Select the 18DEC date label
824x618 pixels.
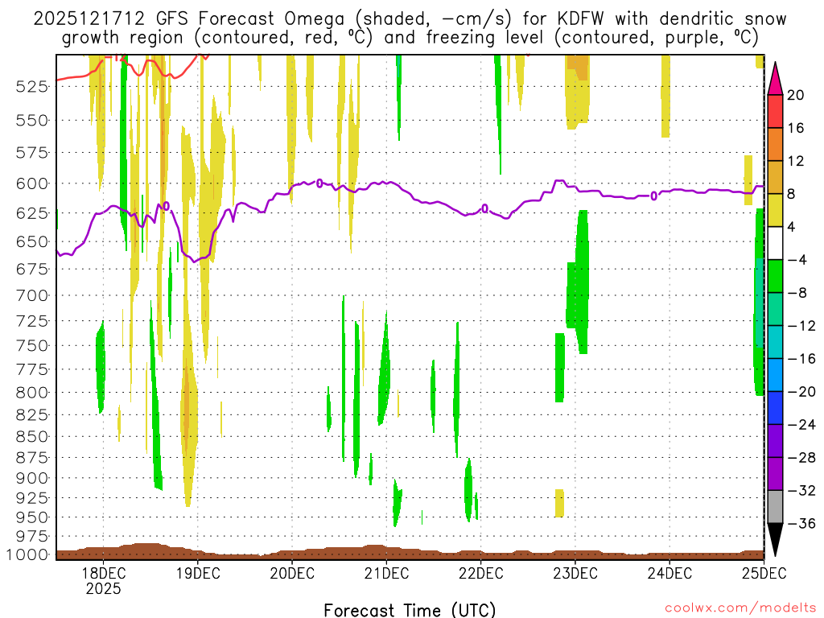(103, 573)
